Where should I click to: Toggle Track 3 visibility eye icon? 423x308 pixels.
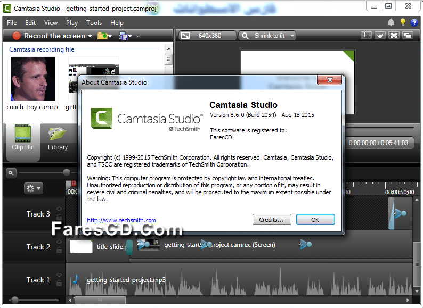59,209
